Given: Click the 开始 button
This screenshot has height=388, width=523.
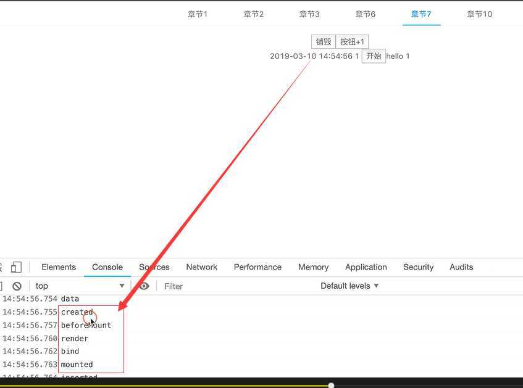Looking at the screenshot, I should click(374, 56).
